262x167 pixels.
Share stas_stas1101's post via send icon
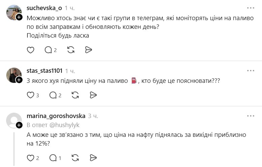(x=93, y=95)
